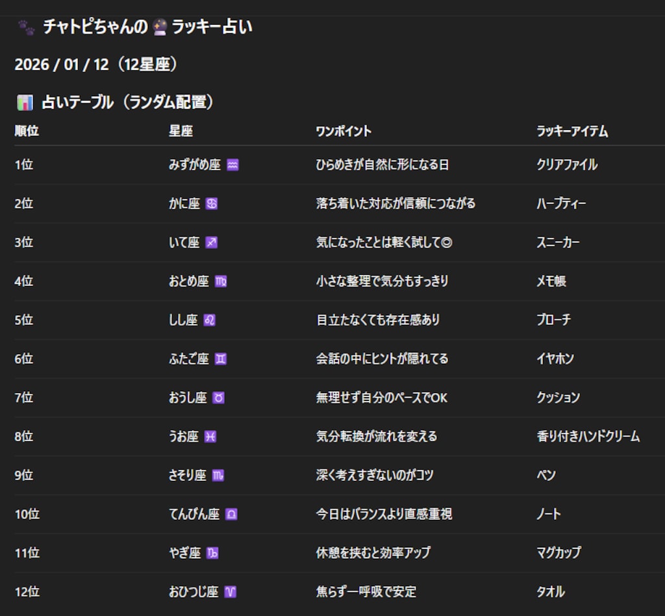Click the Scorpio symbol beside さそり座
The image size is (665, 616).
(x=218, y=476)
